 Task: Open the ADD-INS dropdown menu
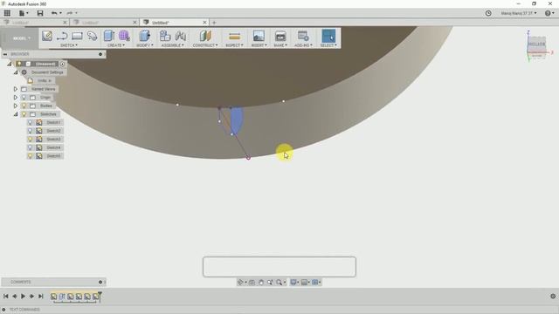click(303, 45)
